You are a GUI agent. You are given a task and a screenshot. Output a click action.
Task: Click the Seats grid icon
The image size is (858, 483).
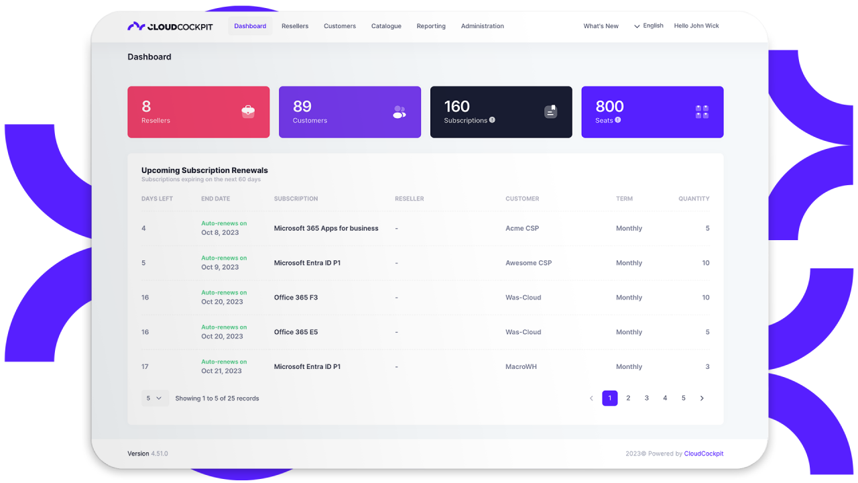702,112
